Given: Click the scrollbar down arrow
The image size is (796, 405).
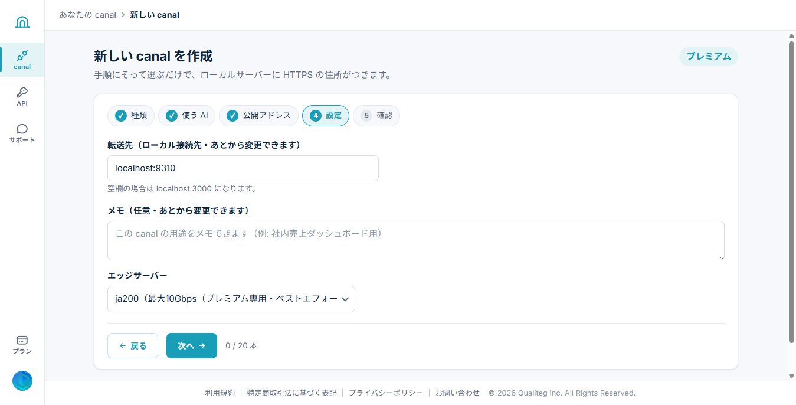Looking at the screenshot, I should [792, 376].
